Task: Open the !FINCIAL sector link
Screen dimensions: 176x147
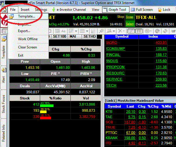Action: [113, 55]
